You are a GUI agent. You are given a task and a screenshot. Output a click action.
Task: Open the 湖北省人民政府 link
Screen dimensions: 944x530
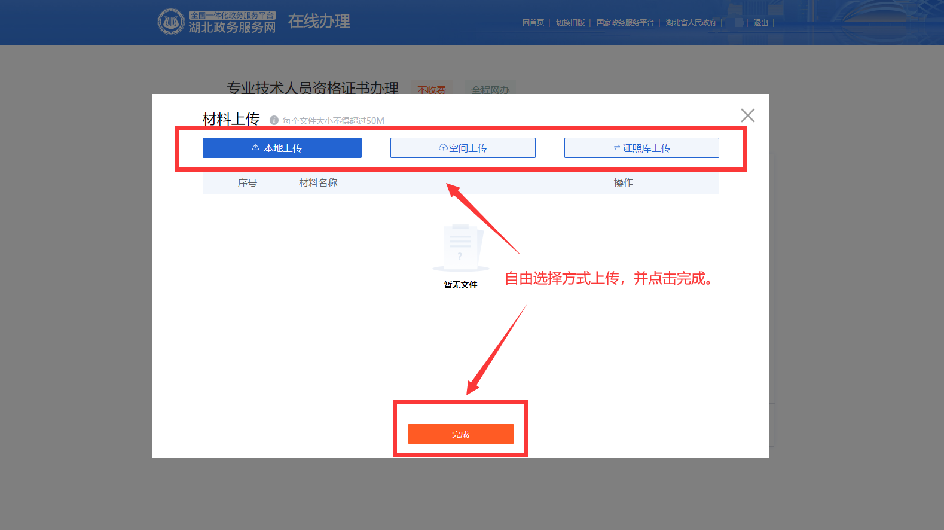(691, 23)
